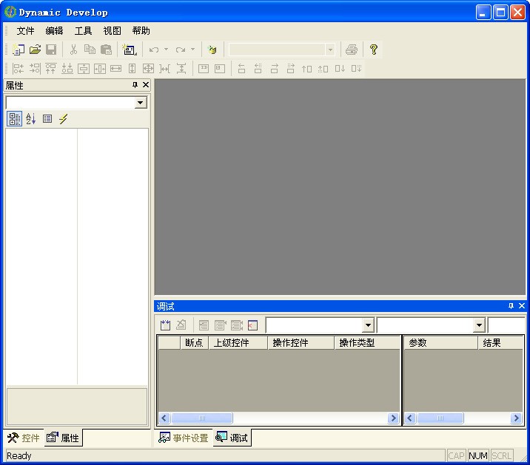Toggle auto-hide pin on 调试 panel
530x465 pixels.
point(511,306)
